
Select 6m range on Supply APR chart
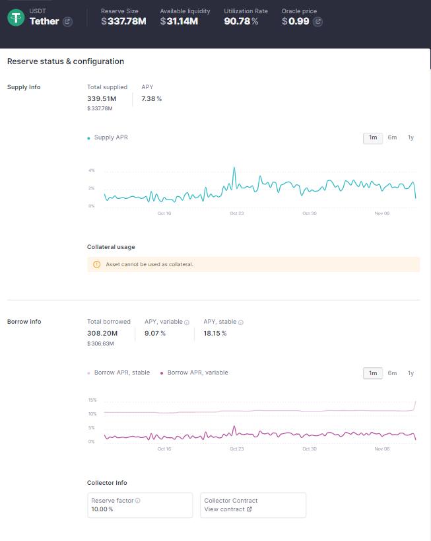(x=392, y=137)
